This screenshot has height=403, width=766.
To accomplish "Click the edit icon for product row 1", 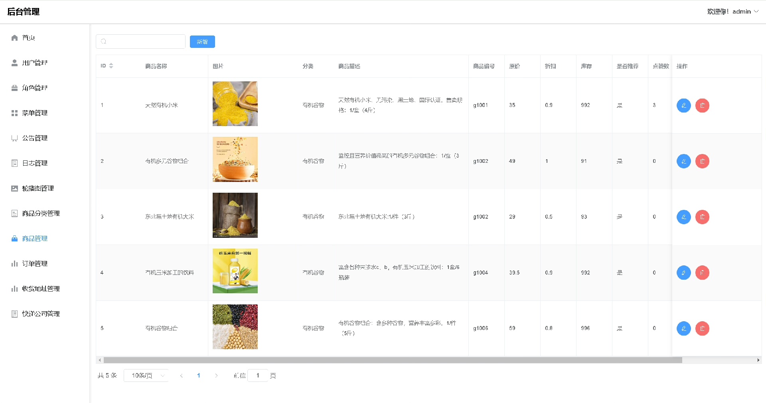I will [x=683, y=105].
